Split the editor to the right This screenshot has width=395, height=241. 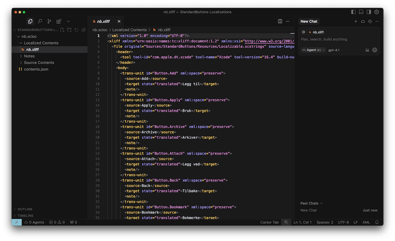coord(280,21)
